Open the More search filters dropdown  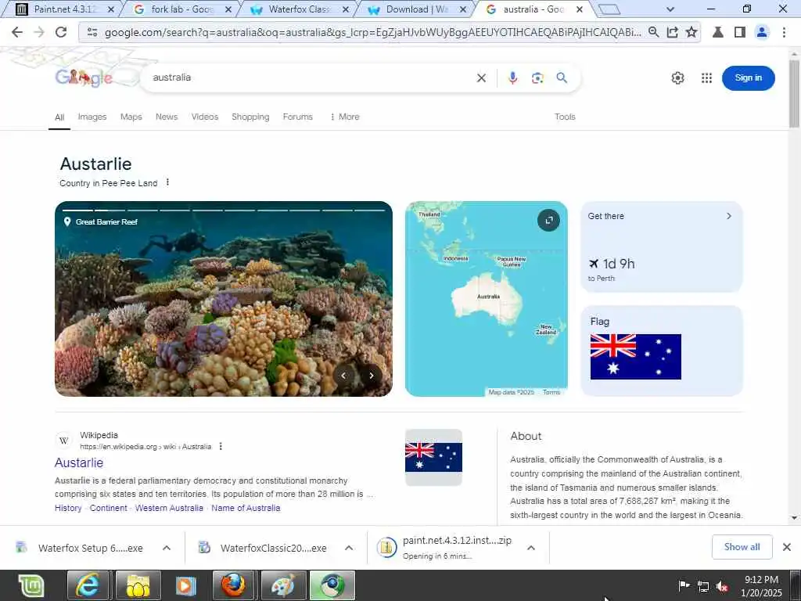345,117
